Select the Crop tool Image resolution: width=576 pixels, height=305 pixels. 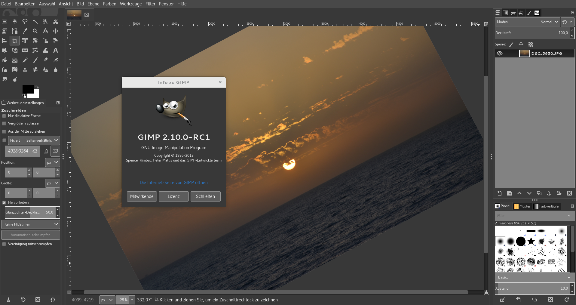pos(15,41)
